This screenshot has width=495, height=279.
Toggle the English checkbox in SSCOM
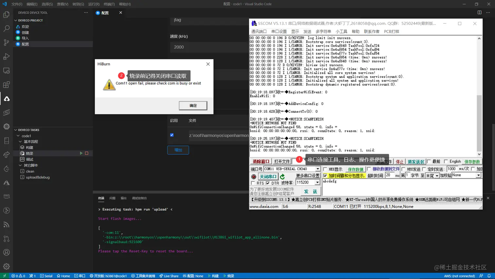point(446,161)
